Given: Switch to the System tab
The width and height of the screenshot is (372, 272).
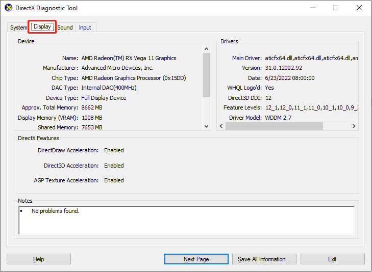Looking at the screenshot, I should point(18,28).
